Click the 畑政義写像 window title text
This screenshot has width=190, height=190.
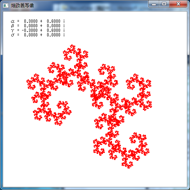click(x=22, y=5)
